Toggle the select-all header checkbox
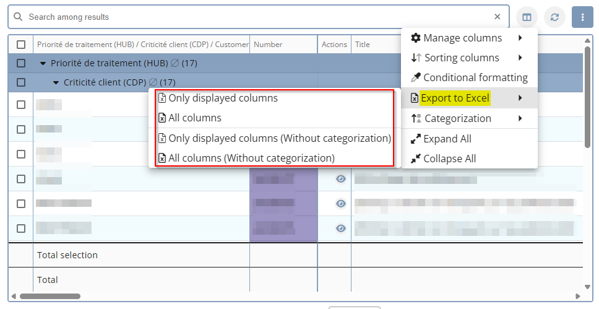 click(x=21, y=45)
